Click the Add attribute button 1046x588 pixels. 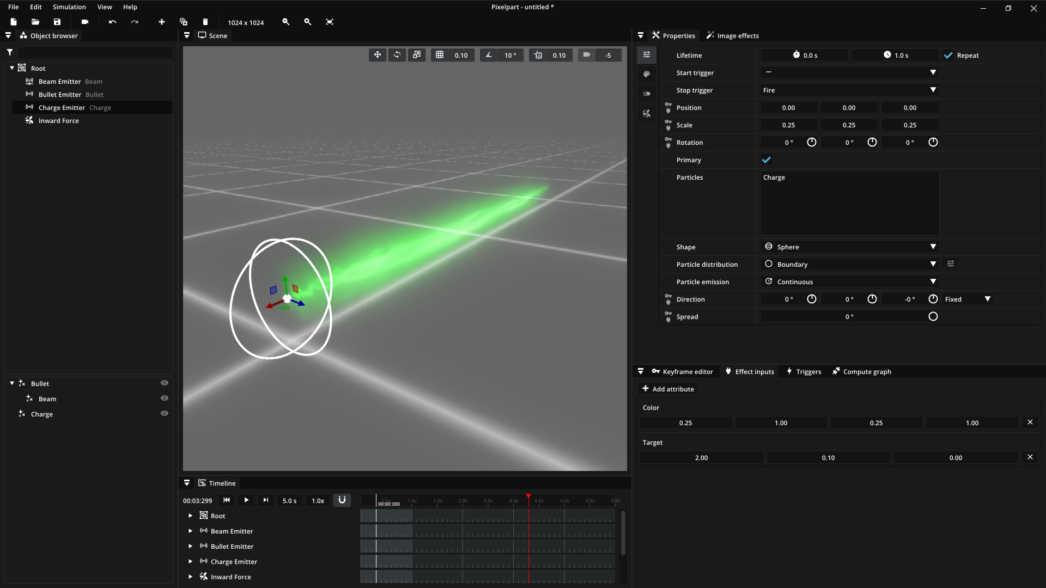click(667, 389)
